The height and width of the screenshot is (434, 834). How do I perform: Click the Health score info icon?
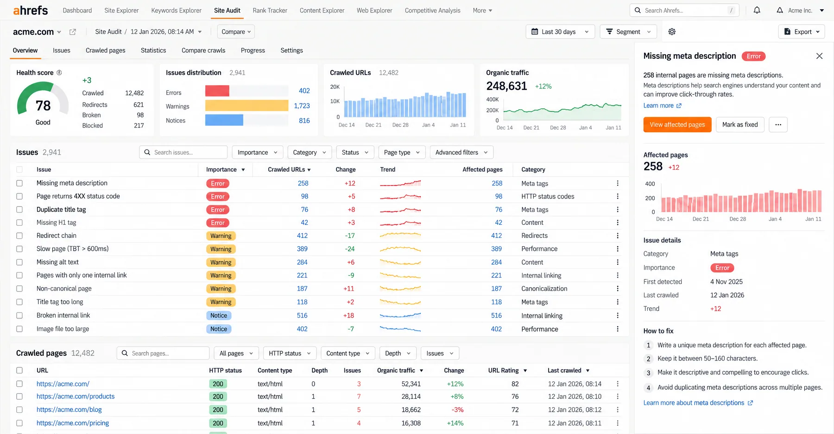pos(59,73)
